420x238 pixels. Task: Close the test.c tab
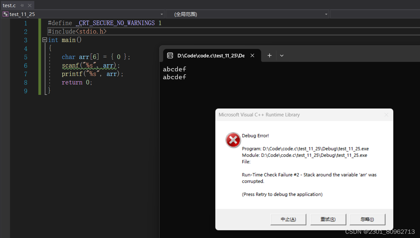(29, 5)
